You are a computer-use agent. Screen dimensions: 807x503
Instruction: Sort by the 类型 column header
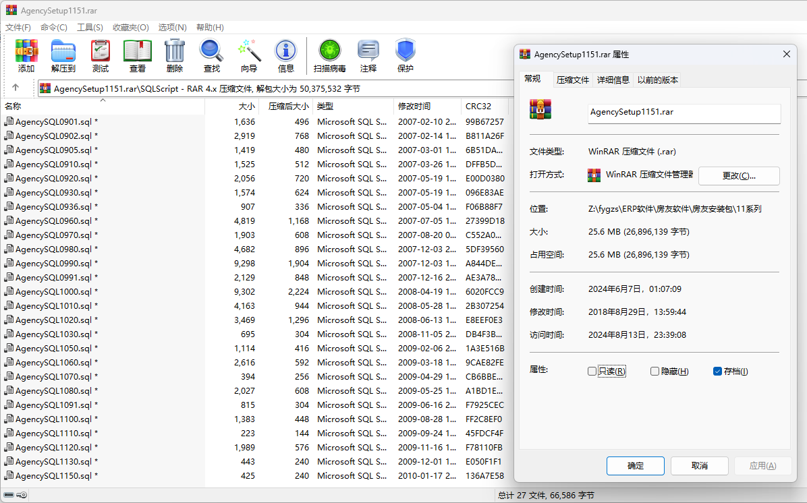[354, 107]
